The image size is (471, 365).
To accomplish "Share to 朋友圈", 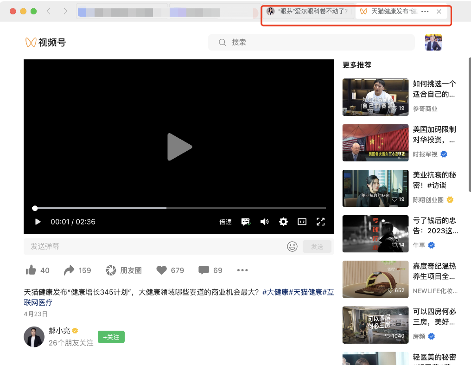I will click(x=124, y=270).
